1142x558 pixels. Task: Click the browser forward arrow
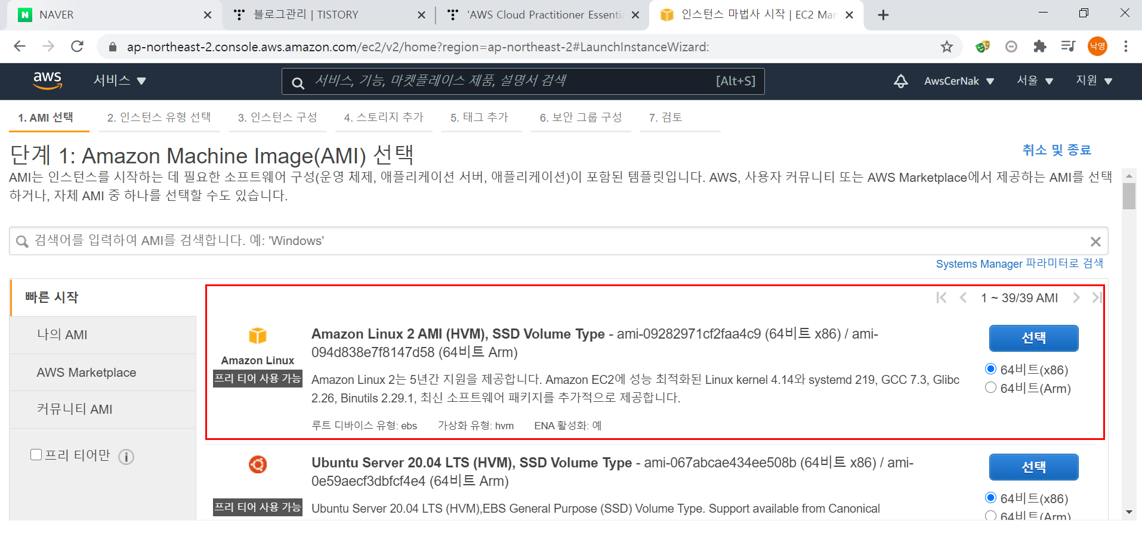[x=48, y=46]
